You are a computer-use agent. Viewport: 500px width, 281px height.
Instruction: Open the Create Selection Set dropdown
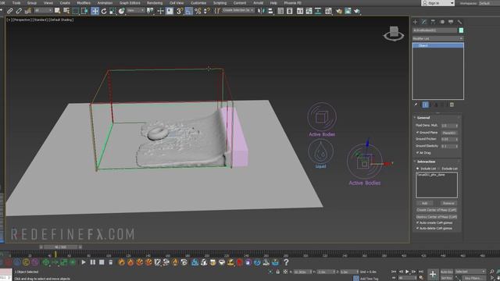pos(237,10)
